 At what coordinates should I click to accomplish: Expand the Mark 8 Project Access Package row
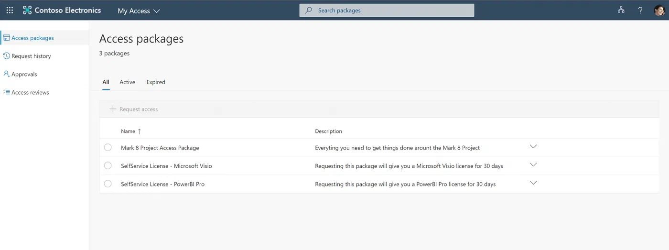coord(533,147)
